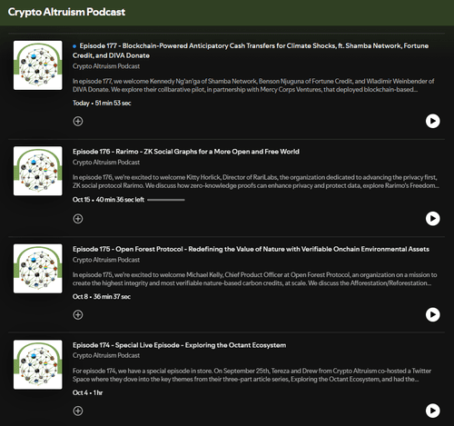This screenshot has height=426, width=454.
Task: Click Episode 177 cover art thumbnail
Action: (x=38, y=65)
